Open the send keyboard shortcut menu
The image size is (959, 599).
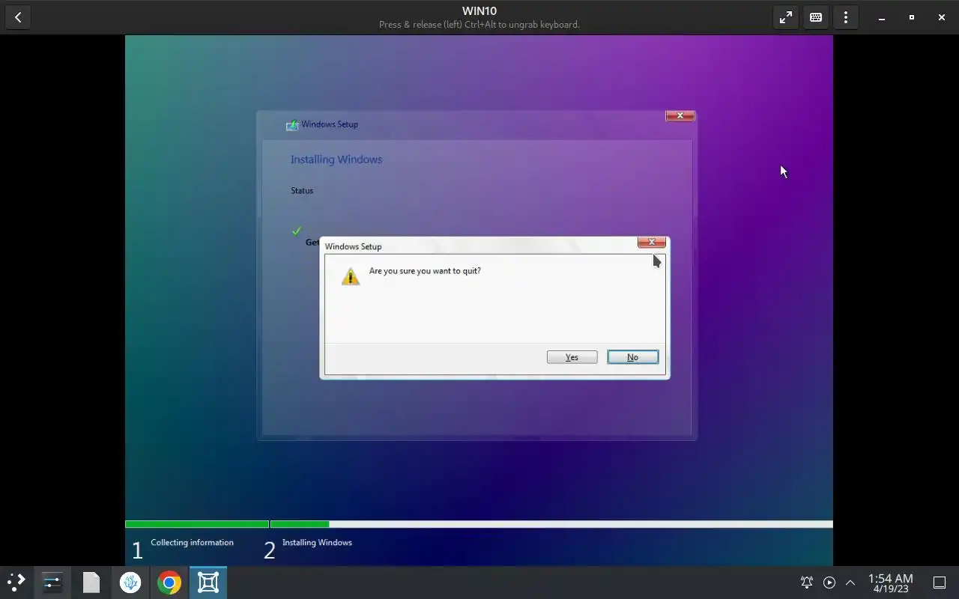point(816,17)
